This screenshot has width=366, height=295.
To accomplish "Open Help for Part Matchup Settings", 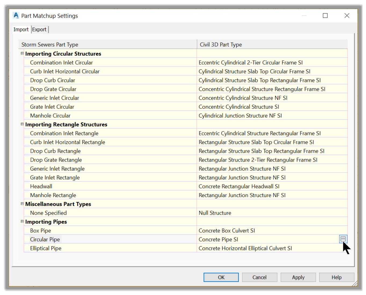I will click(336, 277).
